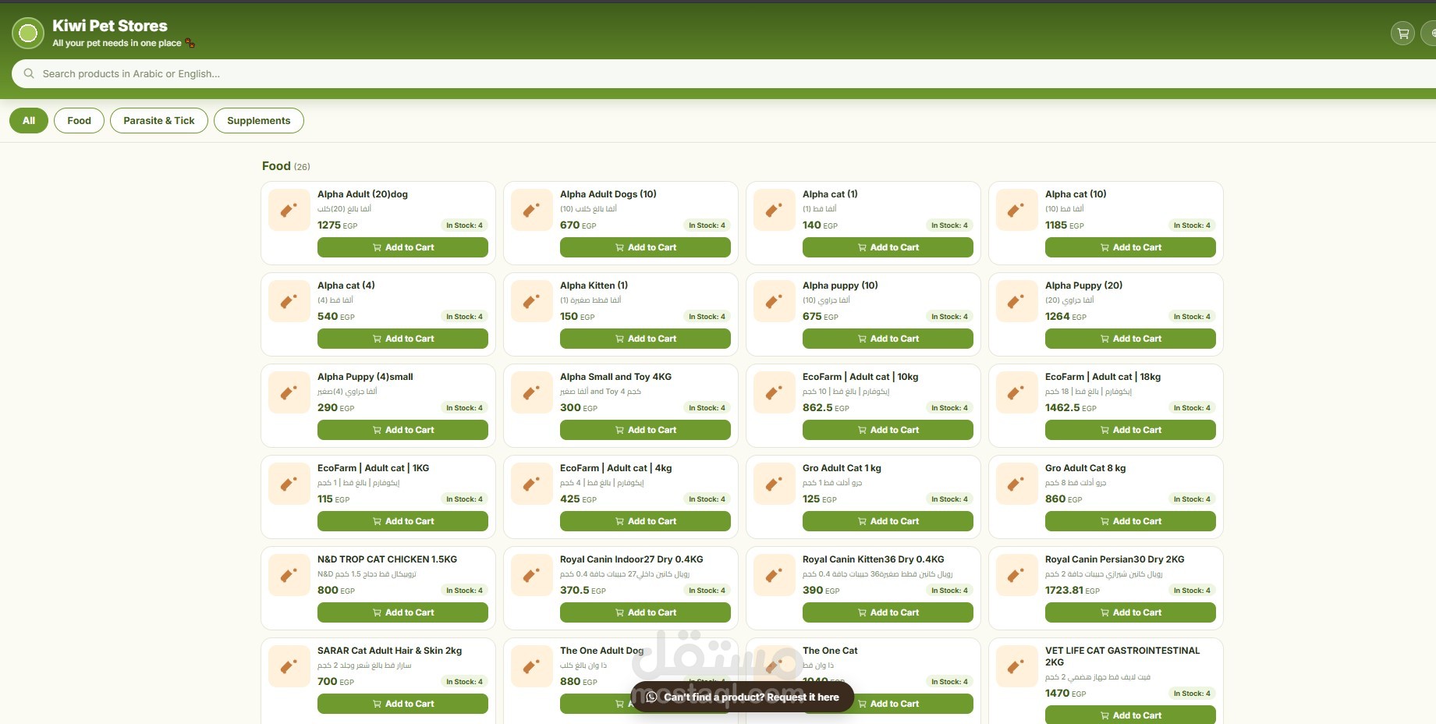Add Alpha cat (1) to cart
This screenshot has height=724, width=1436.
(x=888, y=247)
